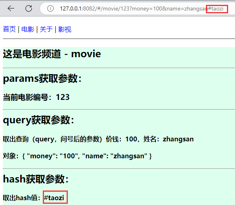
Task: Click the zhangsan name value in query line
Action: 178,139
